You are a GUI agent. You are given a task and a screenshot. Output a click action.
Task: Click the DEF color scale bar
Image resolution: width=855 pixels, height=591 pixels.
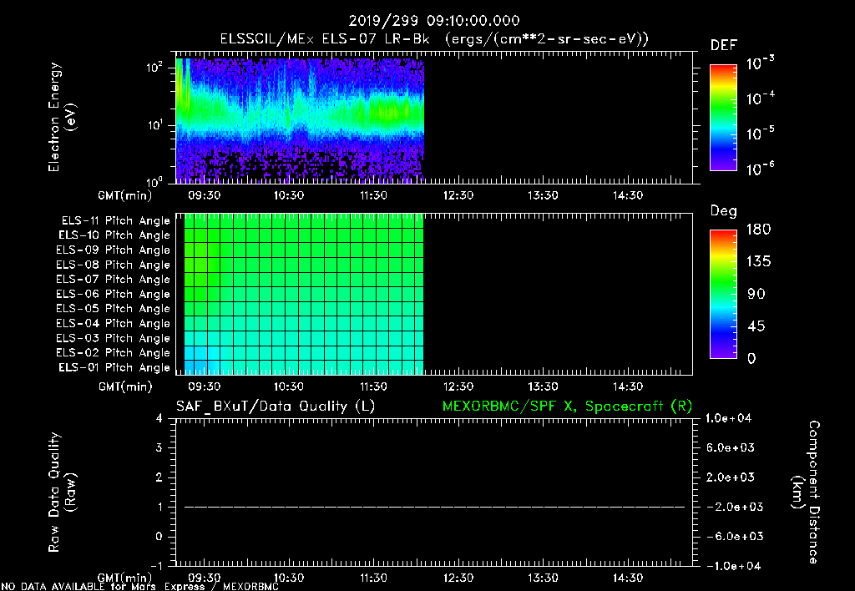(723, 118)
